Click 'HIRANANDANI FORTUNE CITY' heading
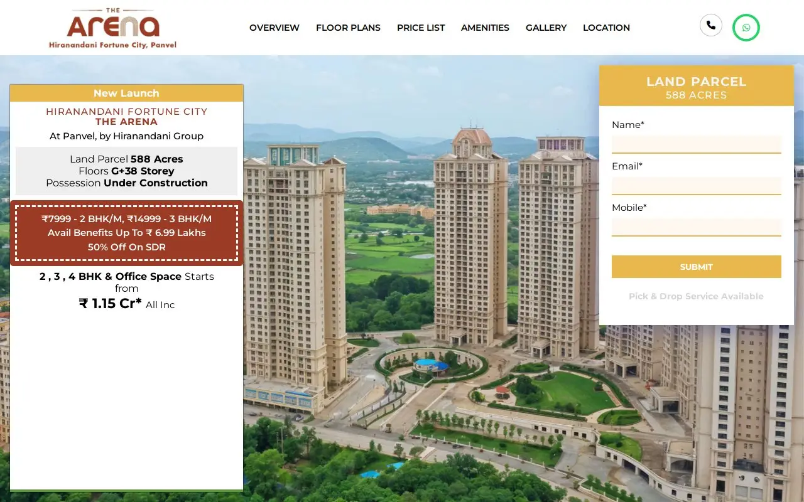This screenshot has width=804, height=502. point(127,112)
